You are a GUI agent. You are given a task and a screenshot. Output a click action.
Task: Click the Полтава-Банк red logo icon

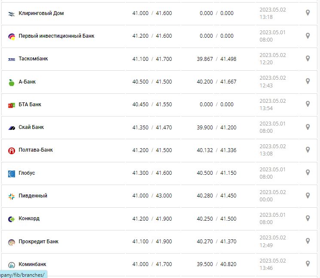coord(12,150)
